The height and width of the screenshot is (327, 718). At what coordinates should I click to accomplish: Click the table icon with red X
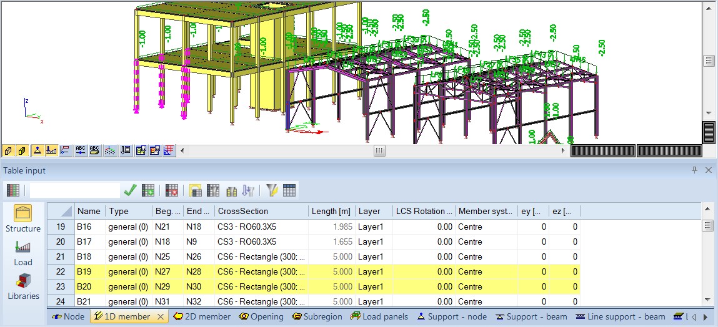(172, 190)
